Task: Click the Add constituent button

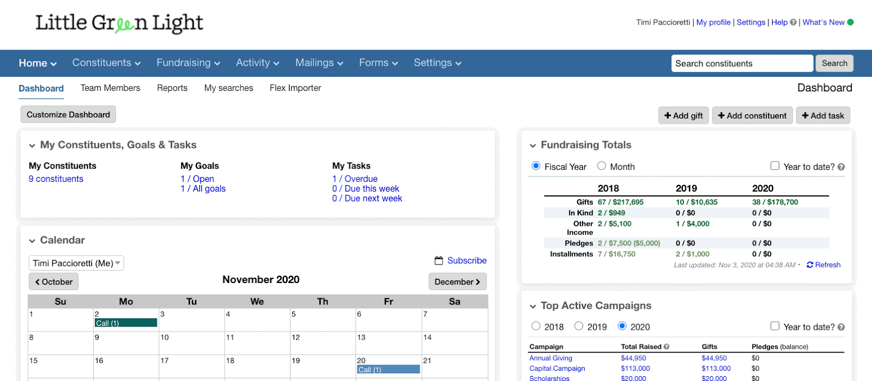Action: pyautogui.click(x=752, y=115)
